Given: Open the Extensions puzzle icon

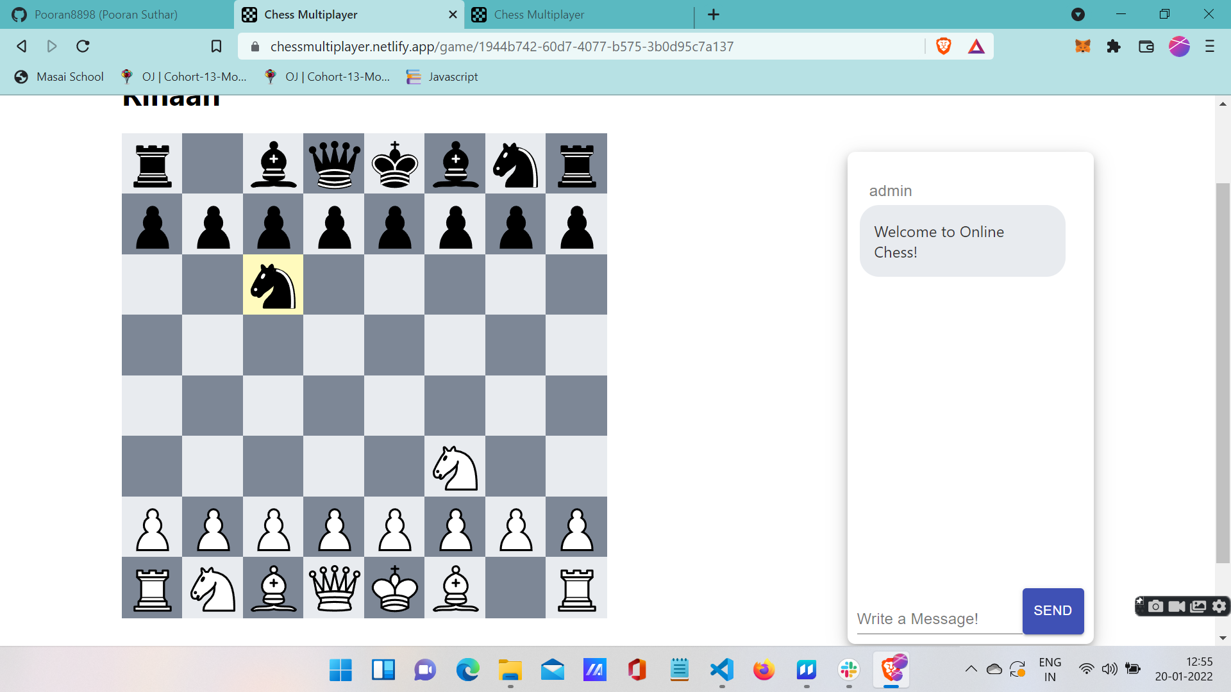Looking at the screenshot, I should [x=1114, y=46].
